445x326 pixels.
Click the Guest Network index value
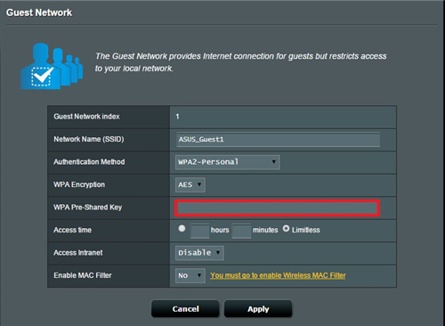[177, 117]
